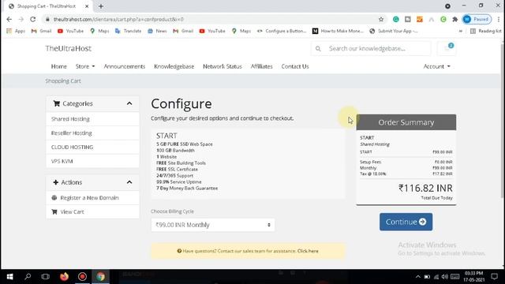Open Firefox from the taskbar
This screenshot has width=505, height=284.
[64, 277]
